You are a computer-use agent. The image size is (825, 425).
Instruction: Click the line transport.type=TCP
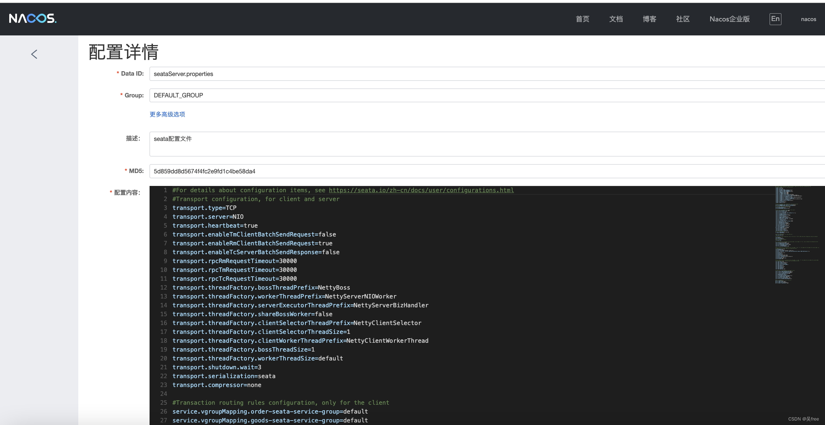tap(204, 208)
